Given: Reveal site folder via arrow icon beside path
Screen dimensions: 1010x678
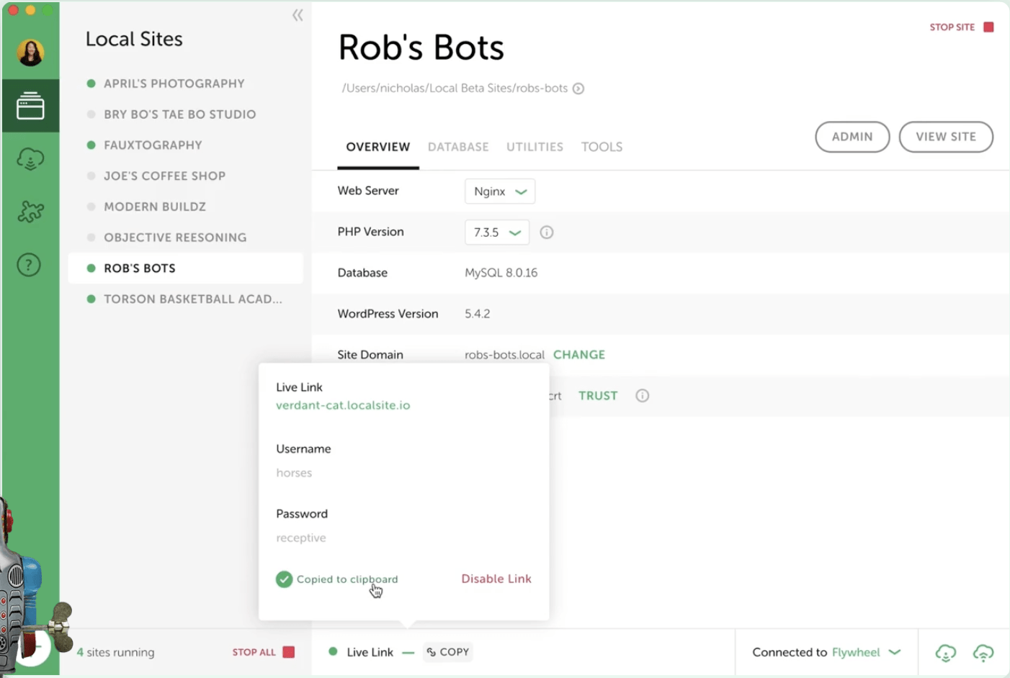Looking at the screenshot, I should point(578,89).
